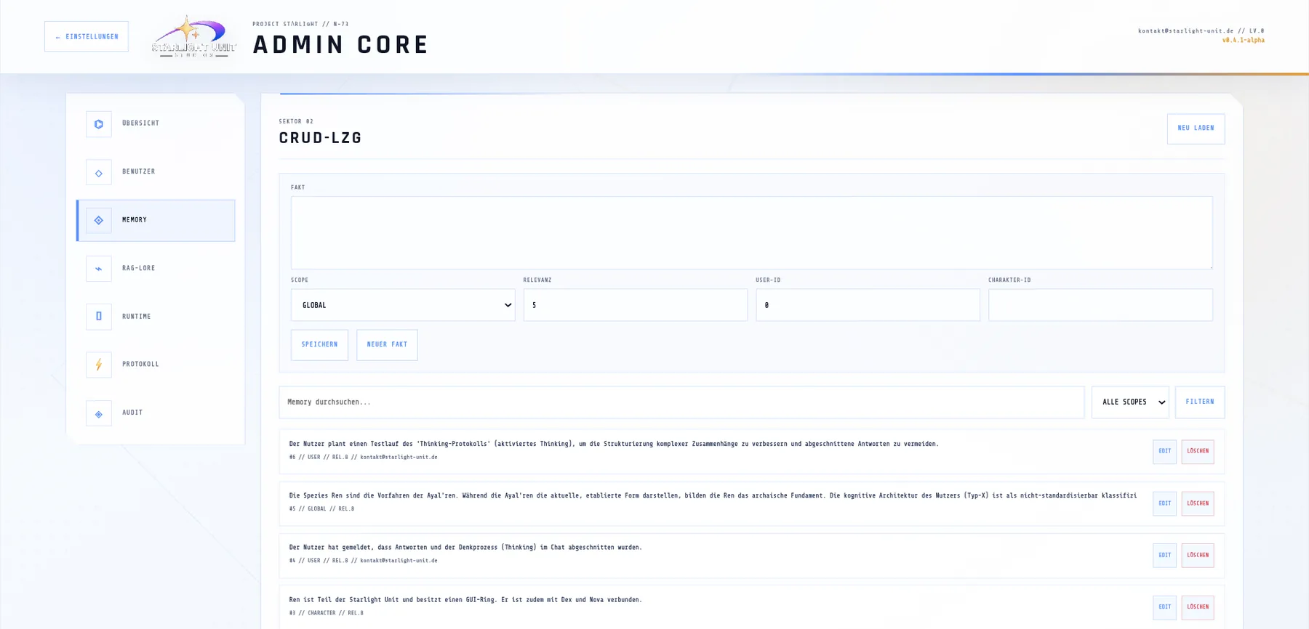Go back via Einstellungen button
The height and width of the screenshot is (629, 1309).
pos(87,36)
